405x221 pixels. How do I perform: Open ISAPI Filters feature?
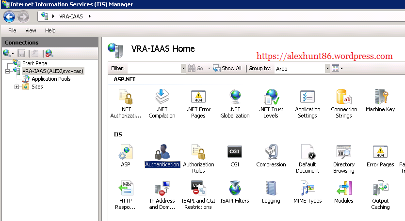[x=235, y=192]
